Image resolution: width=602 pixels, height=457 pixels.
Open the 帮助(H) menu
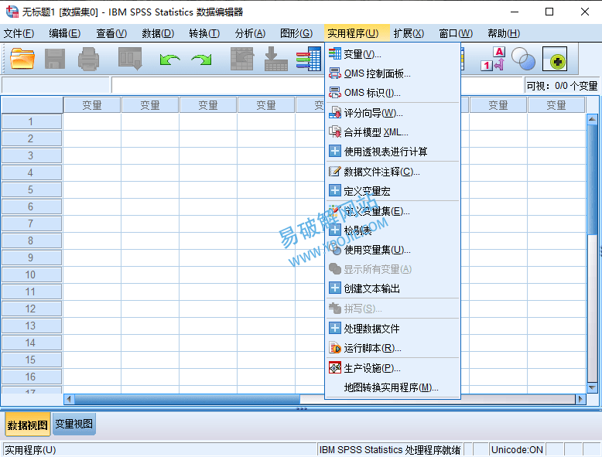click(x=504, y=33)
